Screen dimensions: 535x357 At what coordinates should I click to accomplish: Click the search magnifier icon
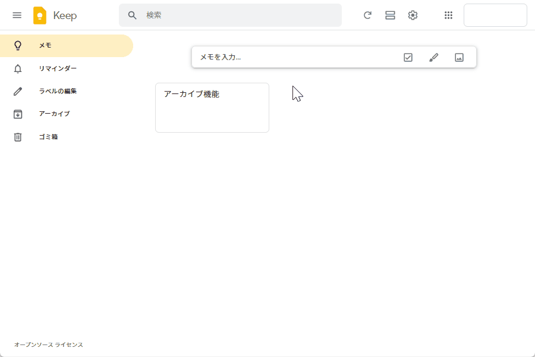point(133,15)
